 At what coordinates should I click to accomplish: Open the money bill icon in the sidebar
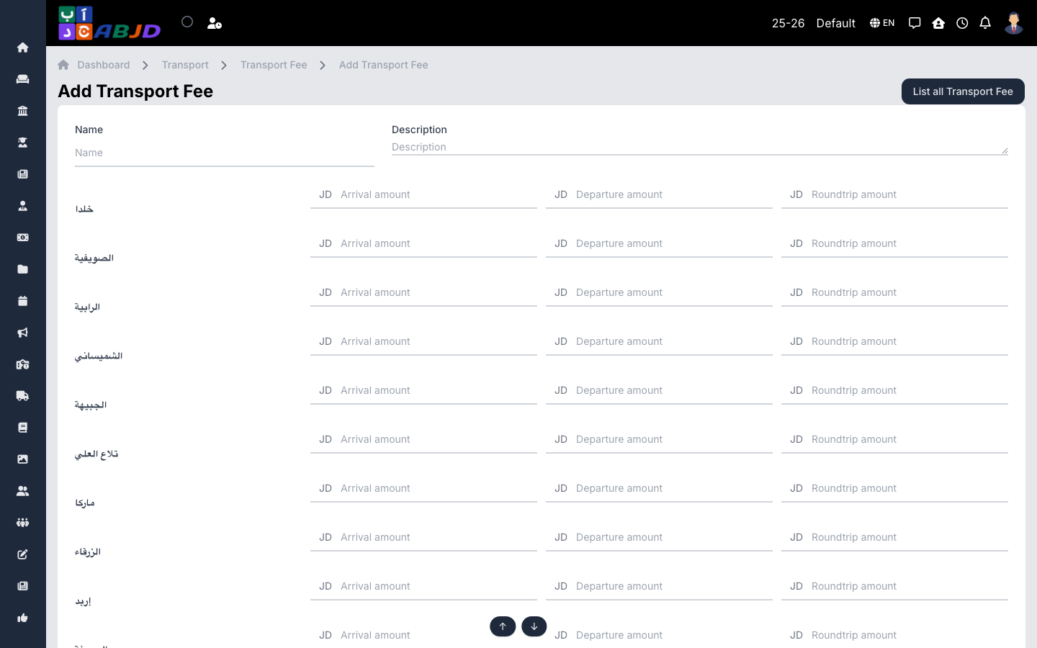[x=23, y=238]
